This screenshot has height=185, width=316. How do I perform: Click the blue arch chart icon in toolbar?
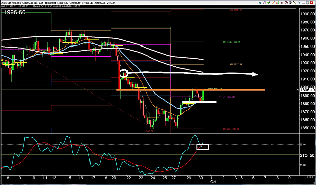click(x=264, y=3)
